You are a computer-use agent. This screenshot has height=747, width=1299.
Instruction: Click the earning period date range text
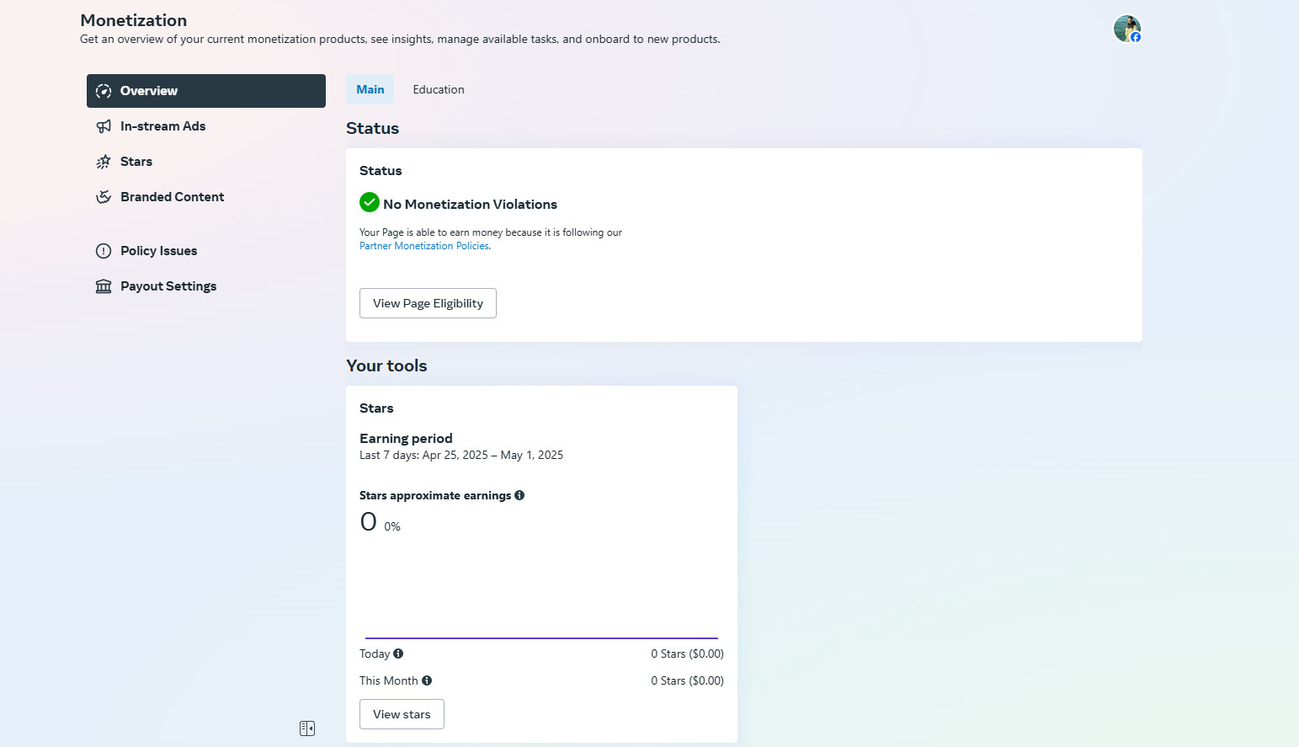[461, 455]
